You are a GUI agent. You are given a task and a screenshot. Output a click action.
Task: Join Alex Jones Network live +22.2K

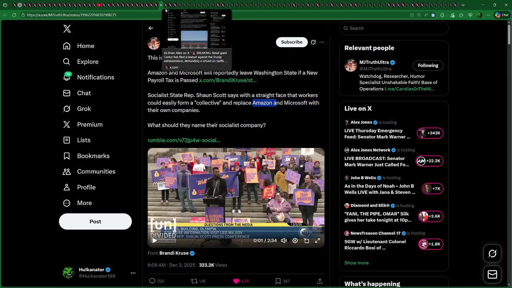pyautogui.click(x=430, y=161)
